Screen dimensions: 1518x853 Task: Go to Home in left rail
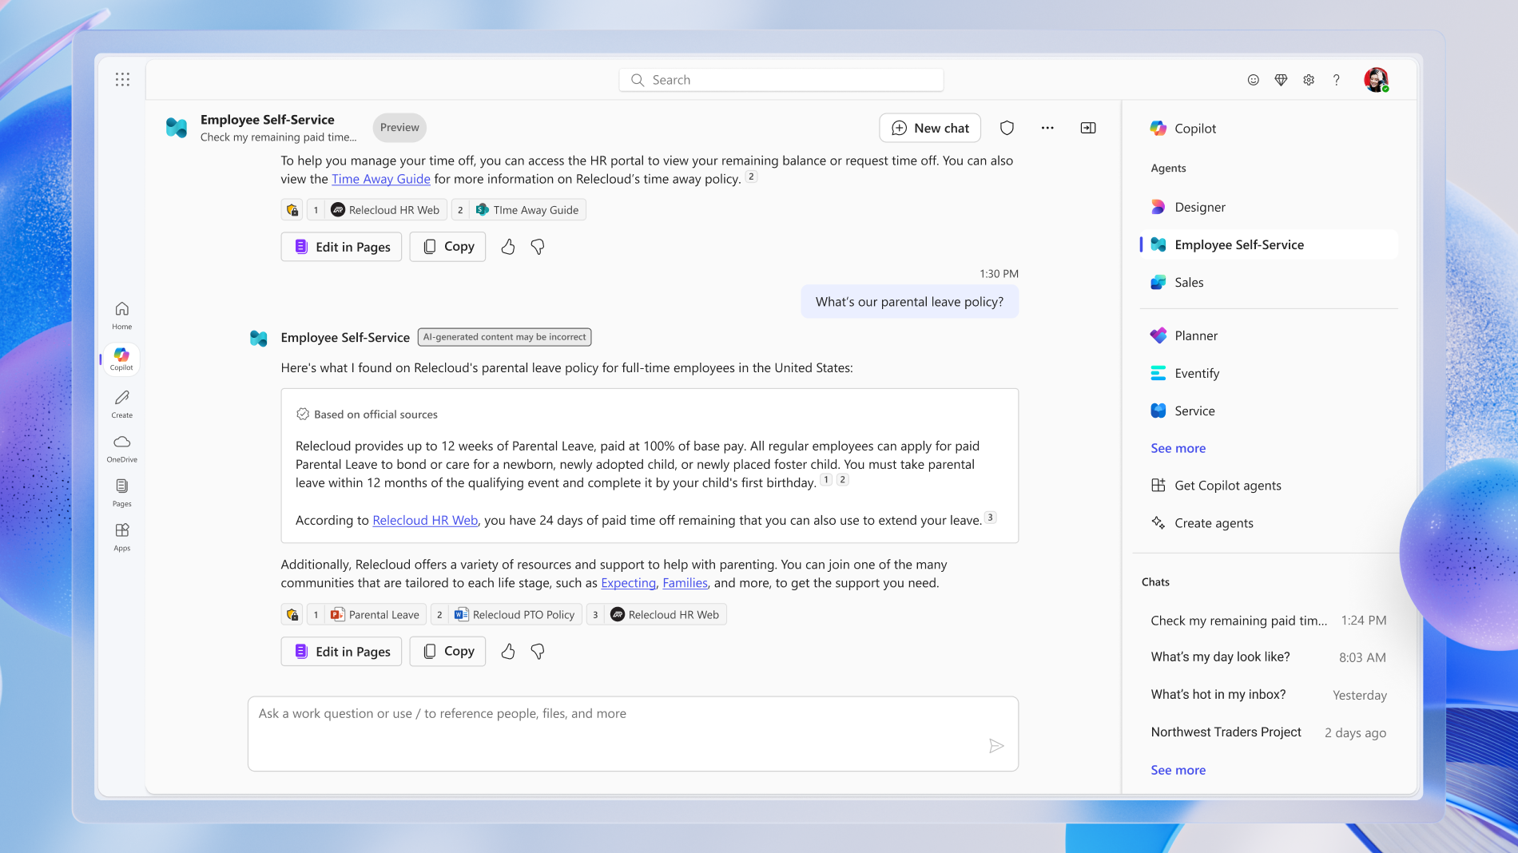(122, 315)
